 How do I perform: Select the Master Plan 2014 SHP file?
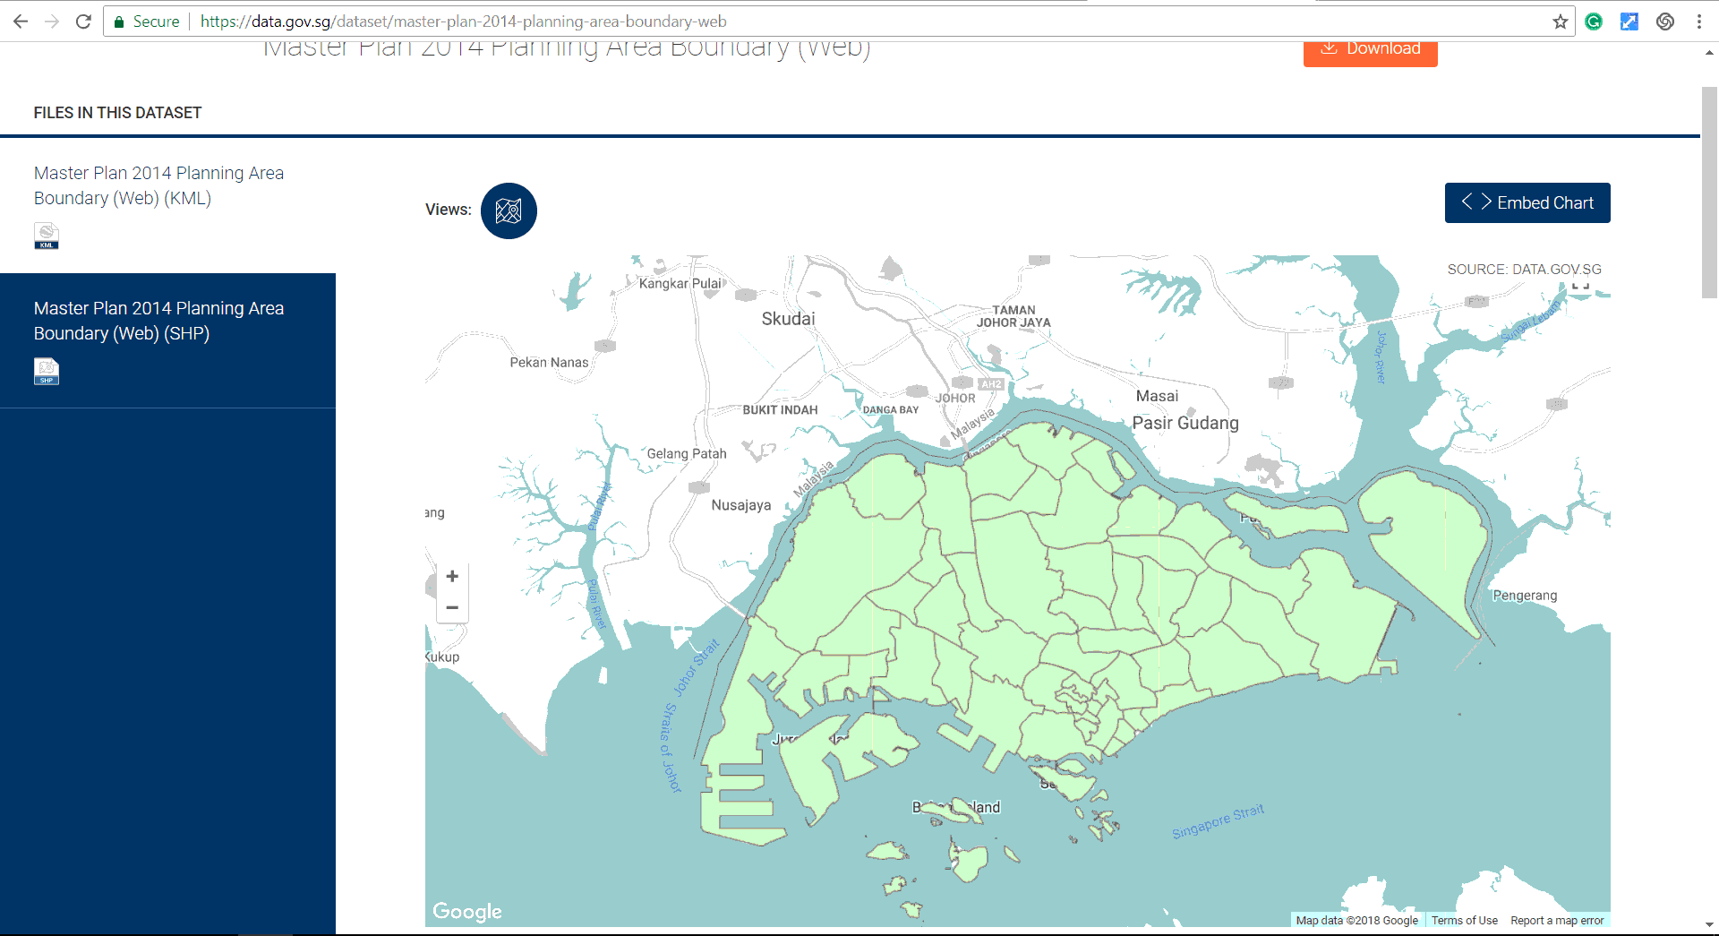(x=158, y=321)
